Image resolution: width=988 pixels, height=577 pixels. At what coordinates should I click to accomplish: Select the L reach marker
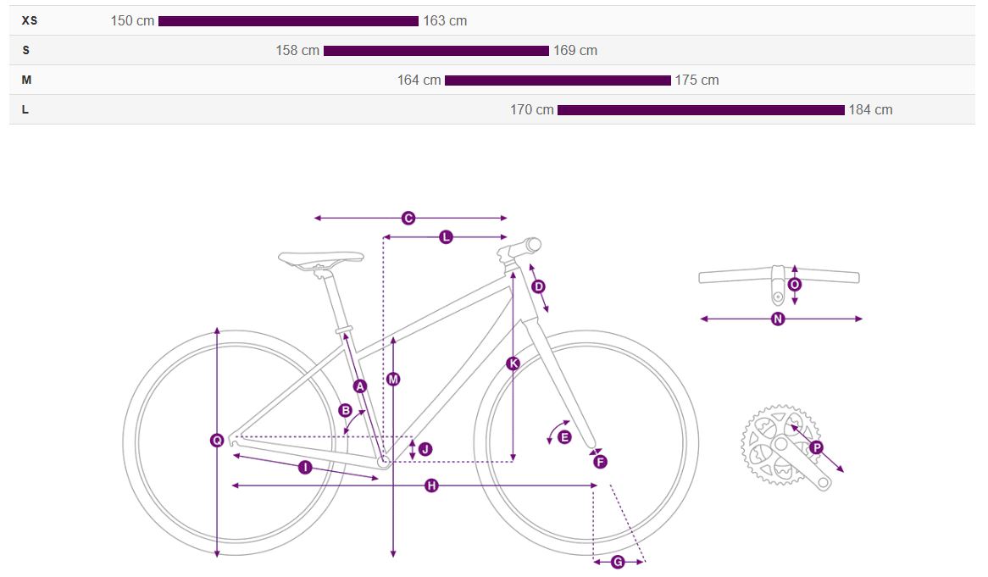(x=446, y=237)
